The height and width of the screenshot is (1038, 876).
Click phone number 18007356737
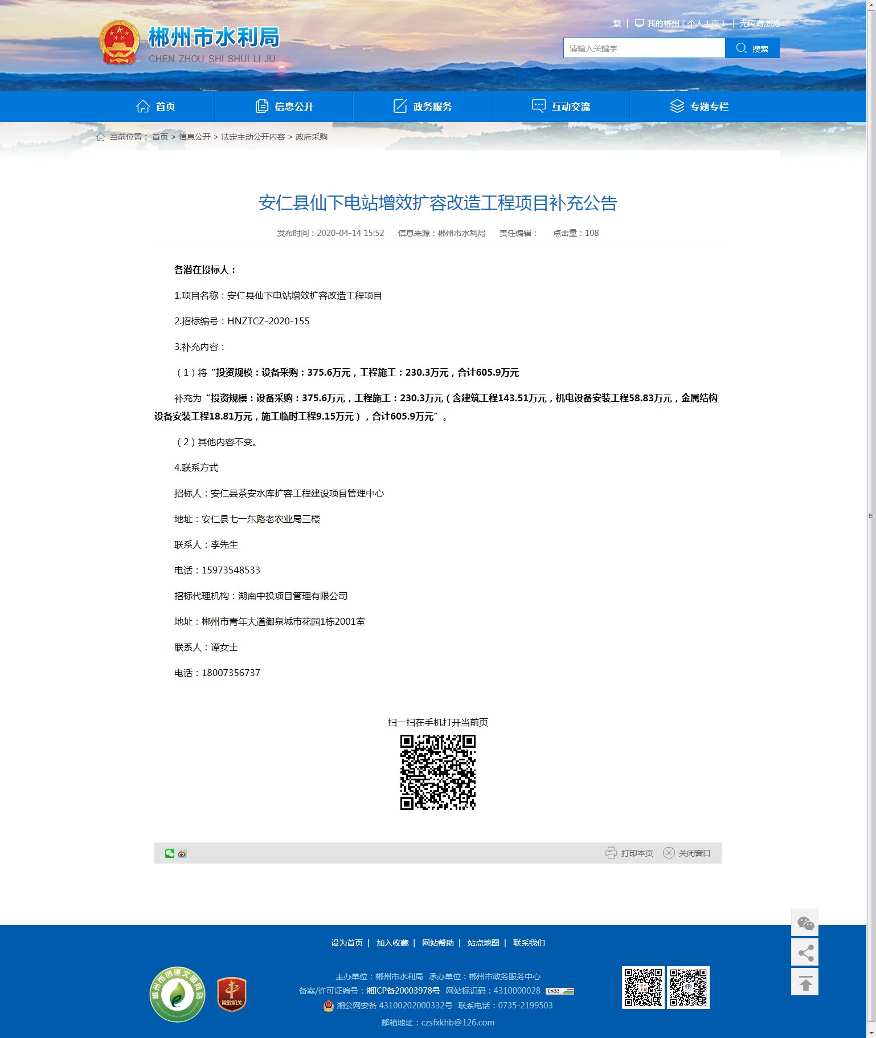pyautogui.click(x=231, y=673)
